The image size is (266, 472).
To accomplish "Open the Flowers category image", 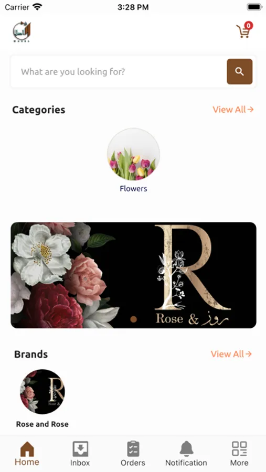I will 133,154.
